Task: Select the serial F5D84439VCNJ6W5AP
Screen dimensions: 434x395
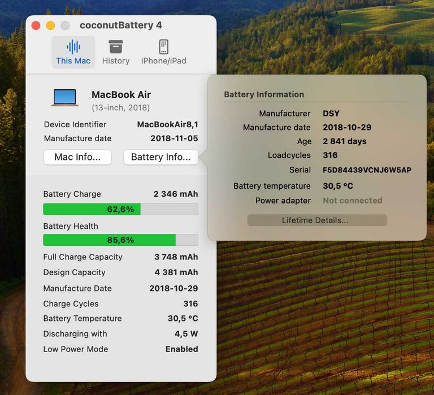Action: point(367,170)
